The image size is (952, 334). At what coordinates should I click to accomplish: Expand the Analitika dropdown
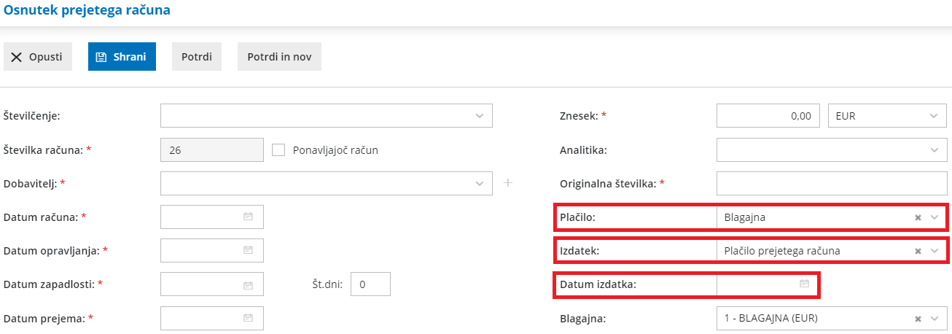pyautogui.click(x=934, y=149)
